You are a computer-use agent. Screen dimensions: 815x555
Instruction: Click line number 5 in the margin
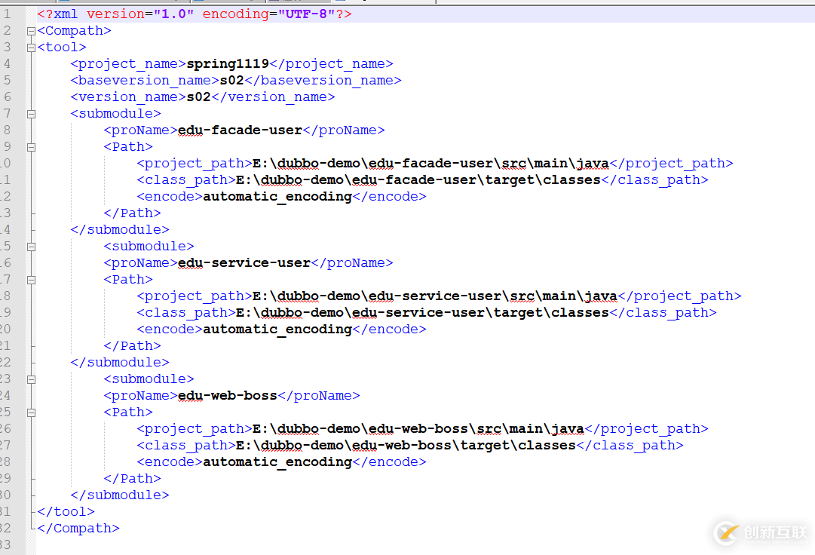click(7, 81)
